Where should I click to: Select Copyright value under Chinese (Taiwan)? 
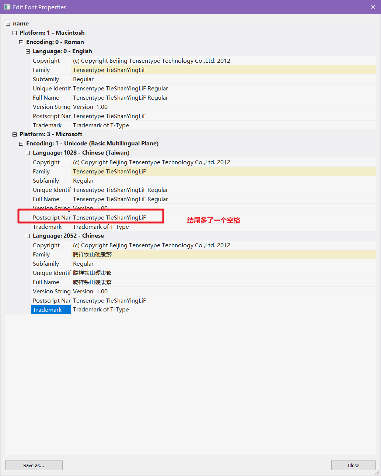(224, 162)
